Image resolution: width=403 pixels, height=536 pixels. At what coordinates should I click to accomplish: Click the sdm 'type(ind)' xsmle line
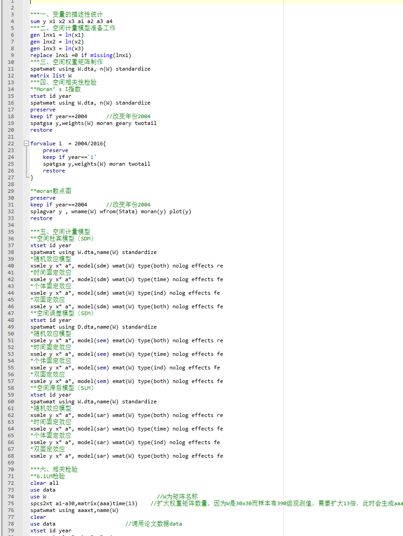(x=125, y=293)
